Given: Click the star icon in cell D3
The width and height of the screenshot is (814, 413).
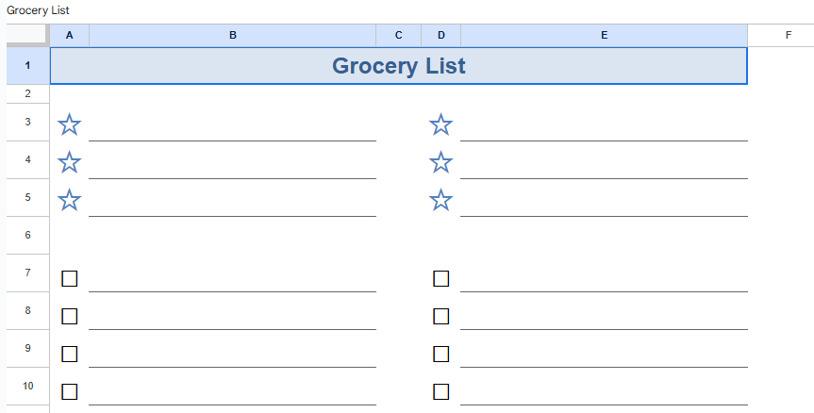Looking at the screenshot, I should [x=440, y=124].
